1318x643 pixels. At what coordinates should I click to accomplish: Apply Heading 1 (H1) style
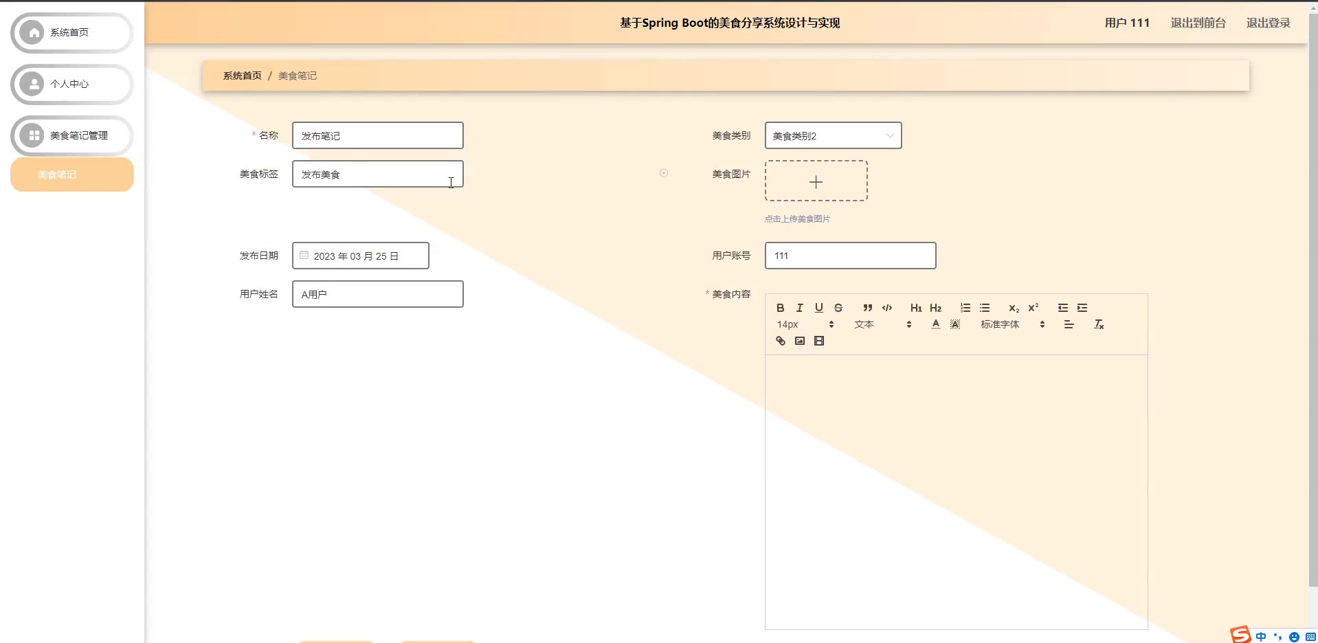pyautogui.click(x=916, y=308)
